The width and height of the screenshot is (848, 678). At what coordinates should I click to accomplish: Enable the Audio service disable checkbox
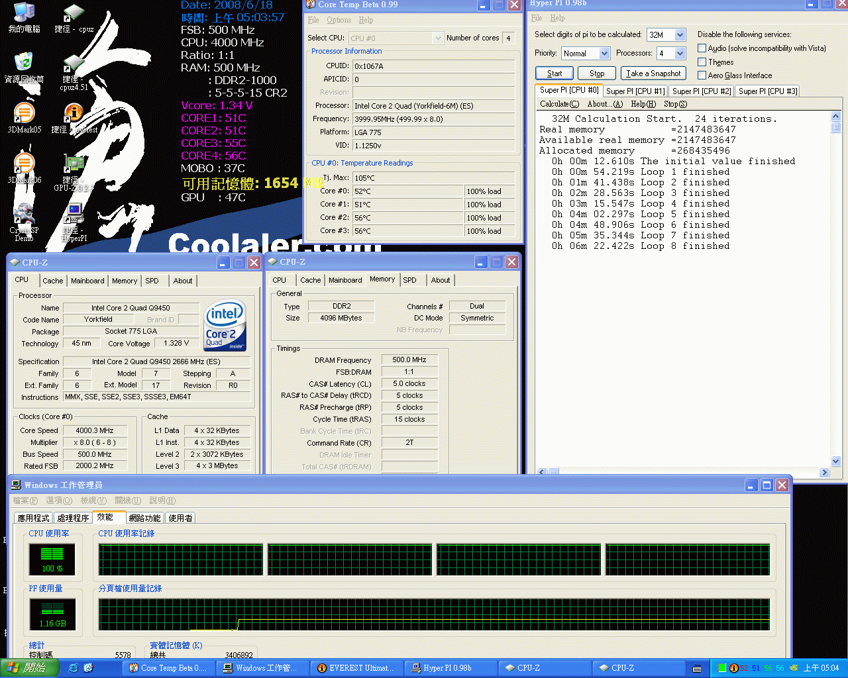[x=702, y=48]
